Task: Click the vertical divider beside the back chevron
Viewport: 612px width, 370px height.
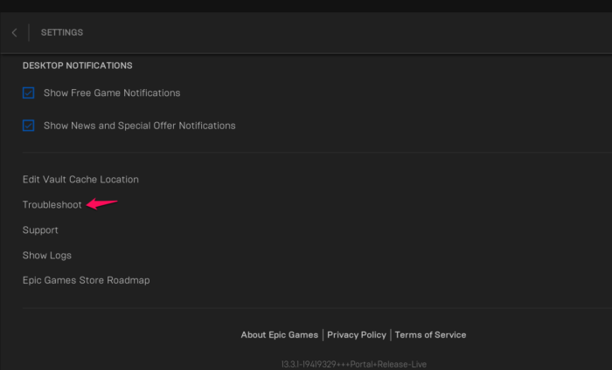Action: [x=29, y=33]
